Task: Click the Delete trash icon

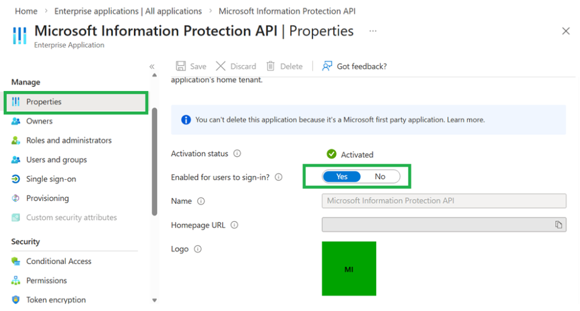Action: [x=271, y=66]
